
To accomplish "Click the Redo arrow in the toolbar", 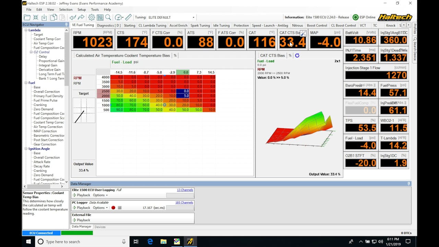I will pos(81,17).
